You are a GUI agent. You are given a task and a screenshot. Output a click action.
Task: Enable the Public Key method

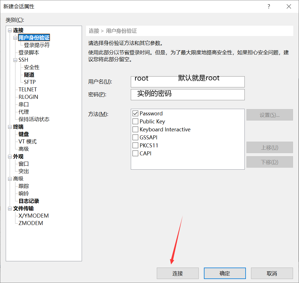(135, 121)
